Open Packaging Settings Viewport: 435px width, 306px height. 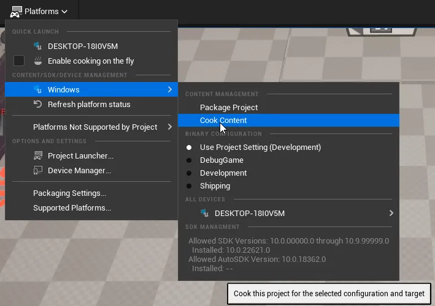click(x=69, y=193)
